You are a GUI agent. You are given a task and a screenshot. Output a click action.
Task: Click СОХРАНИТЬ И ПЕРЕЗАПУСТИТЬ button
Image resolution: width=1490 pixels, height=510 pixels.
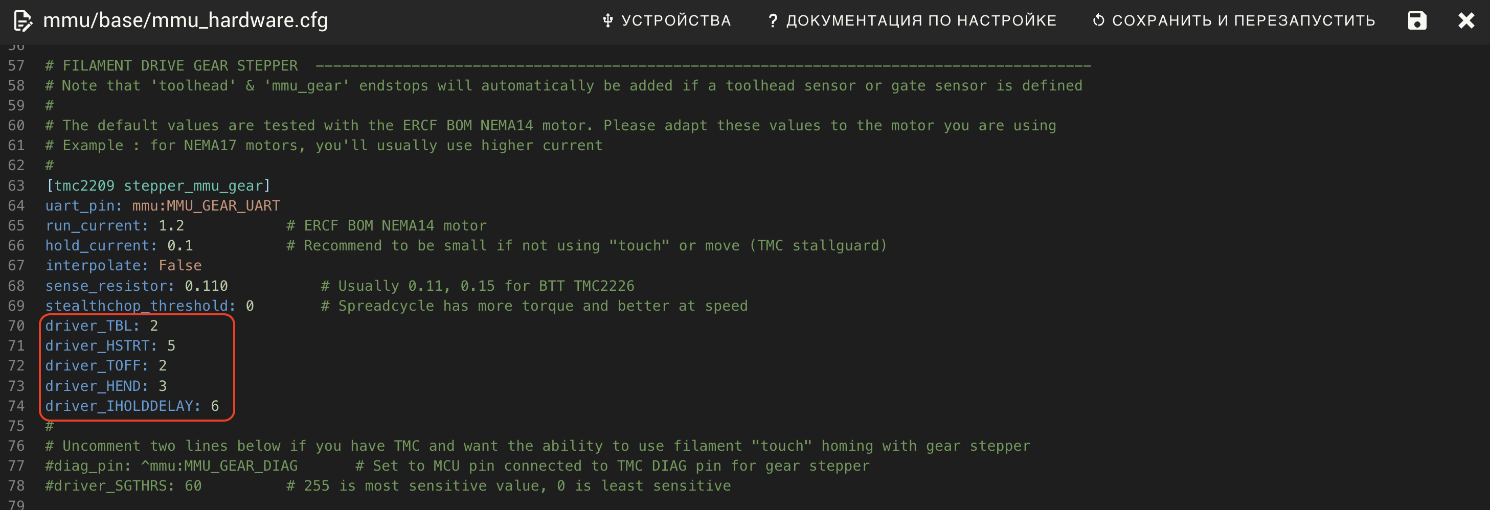(1234, 21)
